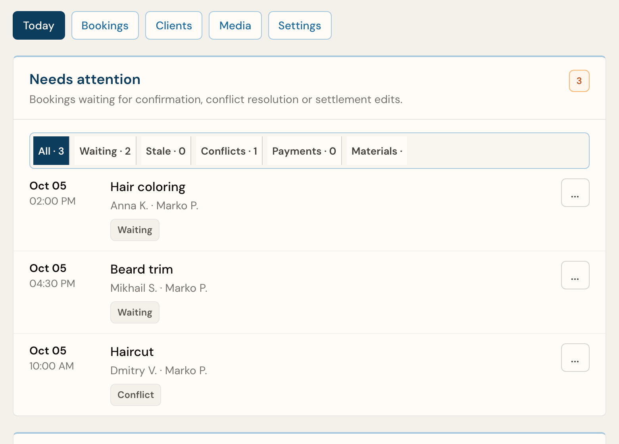Show Conflicts · 1 filter
The image size is (619, 444).
tap(229, 151)
